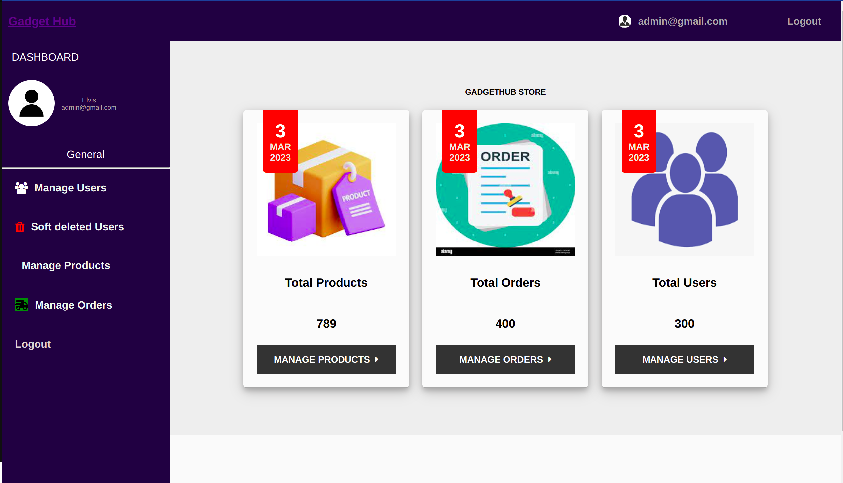Click the admin profile avatar icon
This screenshot has width=843, height=483.
624,21
